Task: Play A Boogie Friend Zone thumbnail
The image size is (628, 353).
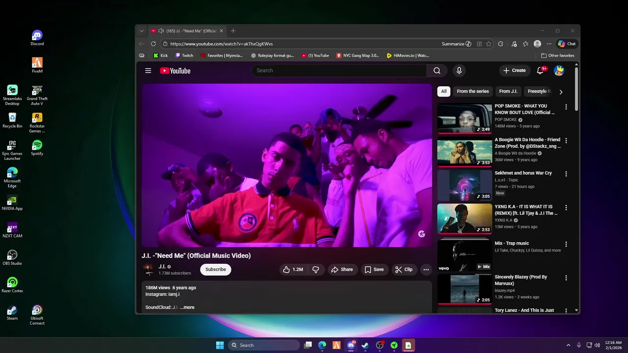Action: pos(465,152)
